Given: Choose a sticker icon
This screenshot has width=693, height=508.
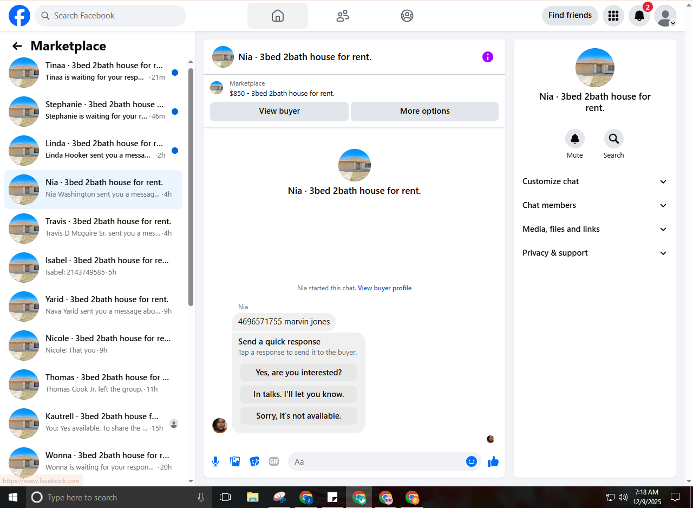Looking at the screenshot, I should pos(254,461).
